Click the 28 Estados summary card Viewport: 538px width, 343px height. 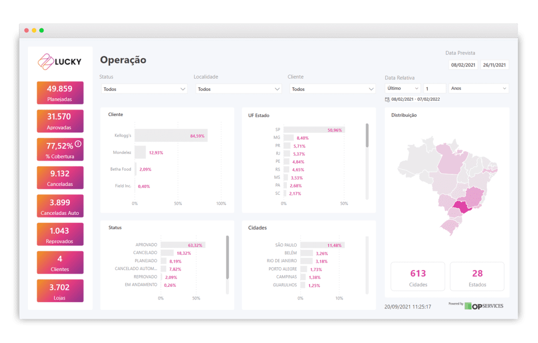(477, 276)
